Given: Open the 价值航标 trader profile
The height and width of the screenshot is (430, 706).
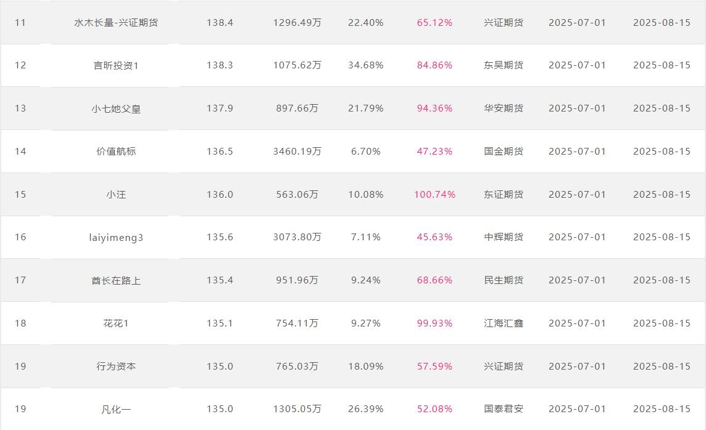Looking at the screenshot, I should [x=116, y=152].
